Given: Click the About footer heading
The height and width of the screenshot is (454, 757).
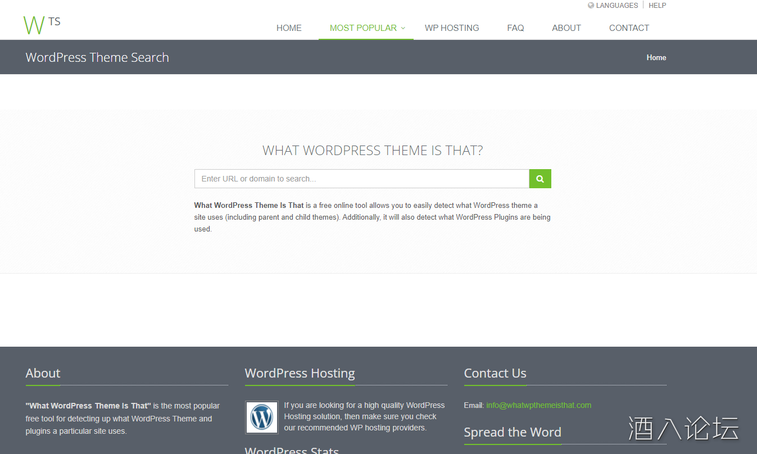Looking at the screenshot, I should pos(43,373).
